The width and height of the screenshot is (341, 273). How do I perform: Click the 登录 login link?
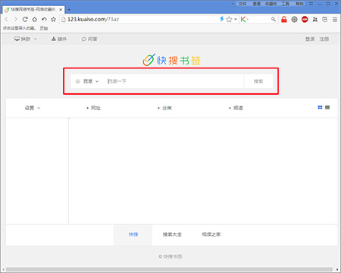point(310,39)
